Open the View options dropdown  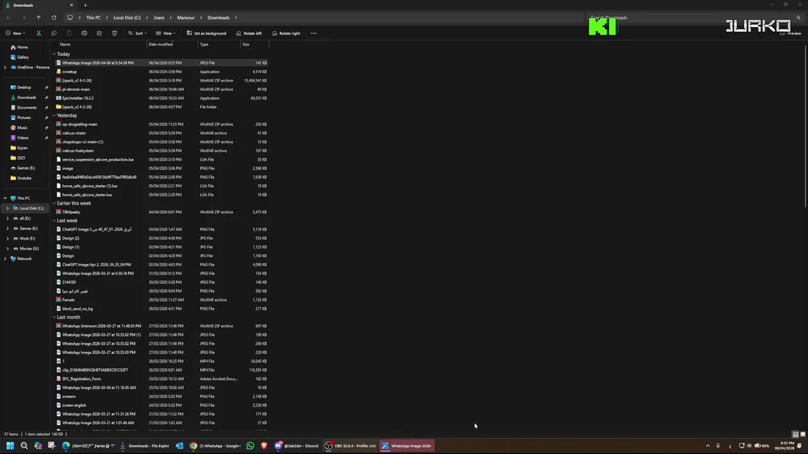click(x=166, y=33)
